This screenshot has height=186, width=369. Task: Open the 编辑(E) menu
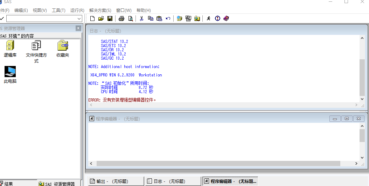pos(21,10)
